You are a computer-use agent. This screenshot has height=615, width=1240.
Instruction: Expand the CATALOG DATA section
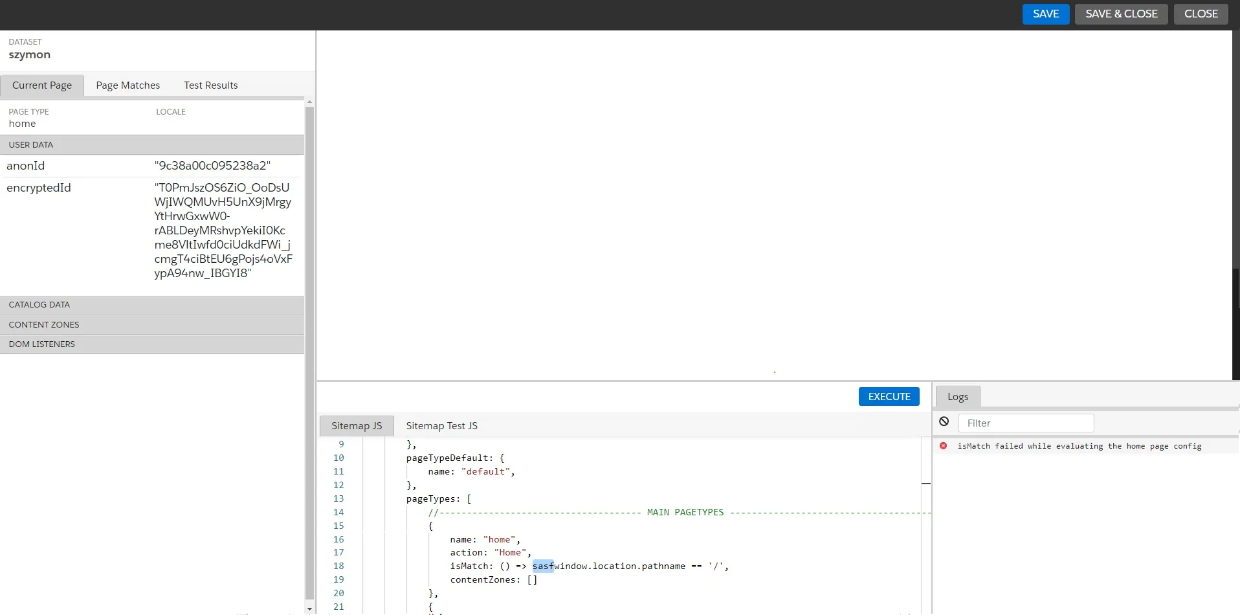(152, 305)
